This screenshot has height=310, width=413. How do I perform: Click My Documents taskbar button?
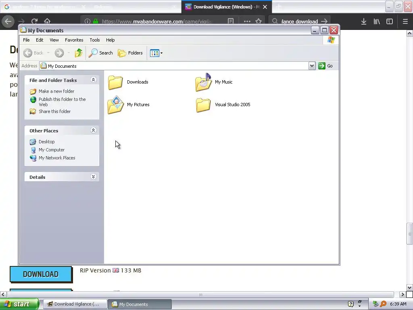tap(140, 304)
